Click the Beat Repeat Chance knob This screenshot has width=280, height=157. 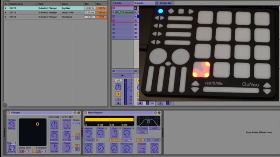pyautogui.click(x=88, y=148)
